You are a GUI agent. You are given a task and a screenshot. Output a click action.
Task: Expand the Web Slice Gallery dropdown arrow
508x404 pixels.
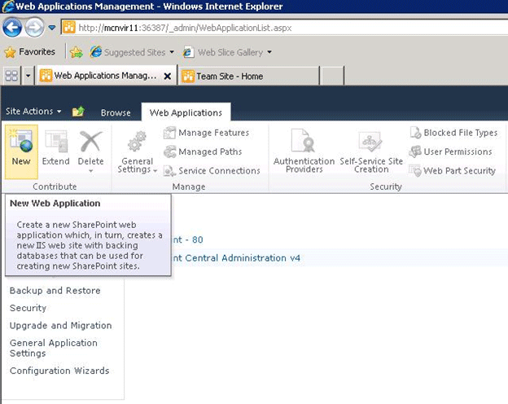(x=269, y=52)
